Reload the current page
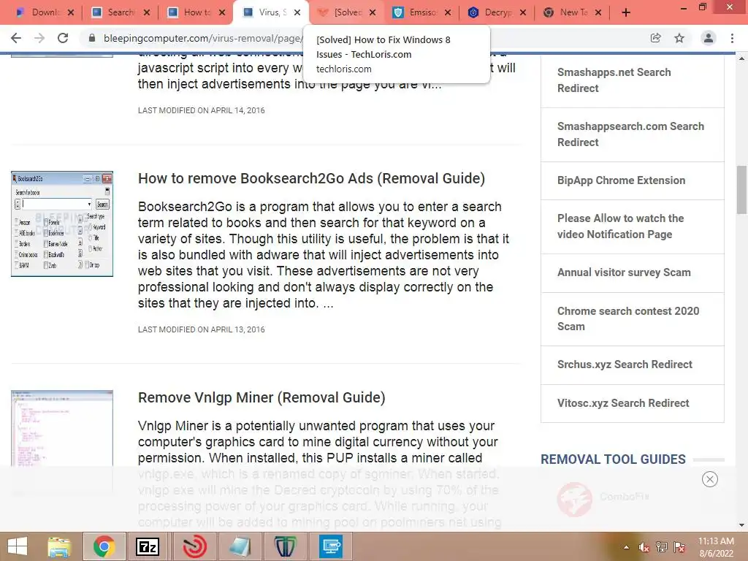 pyautogui.click(x=63, y=38)
